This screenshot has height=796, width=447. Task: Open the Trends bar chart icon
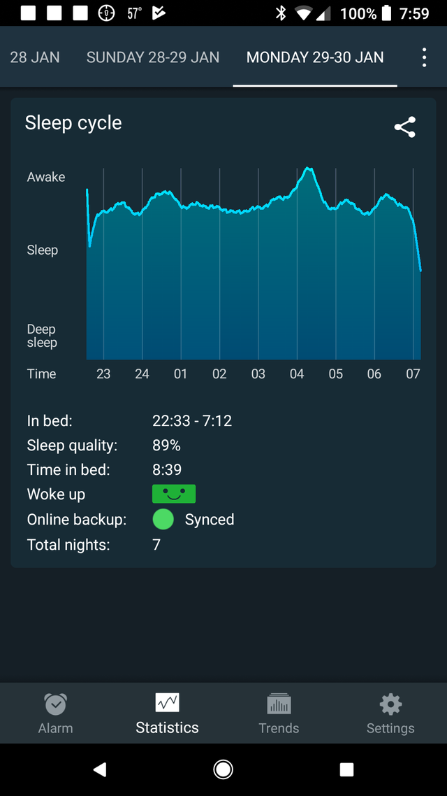click(279, 704)
